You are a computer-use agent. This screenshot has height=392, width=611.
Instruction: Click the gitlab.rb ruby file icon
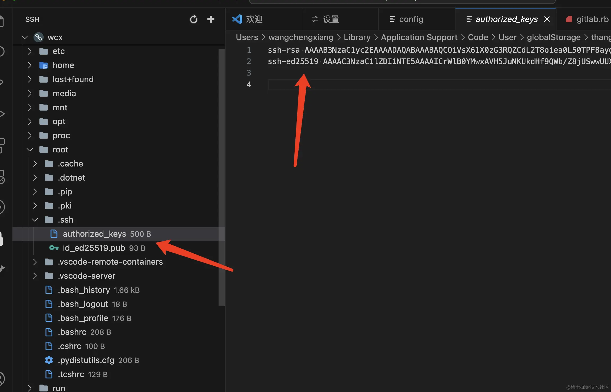pos(569,19)
